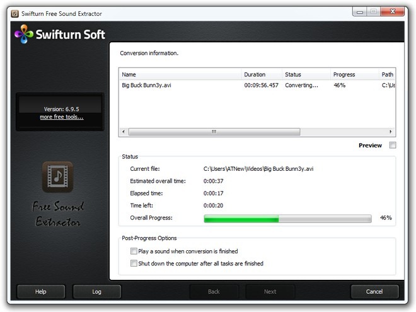Click the Cancel button

374,292
